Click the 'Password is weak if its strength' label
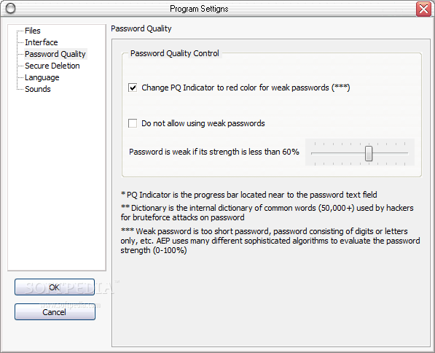Screen dimensions: 435x353 coord(214,152)
